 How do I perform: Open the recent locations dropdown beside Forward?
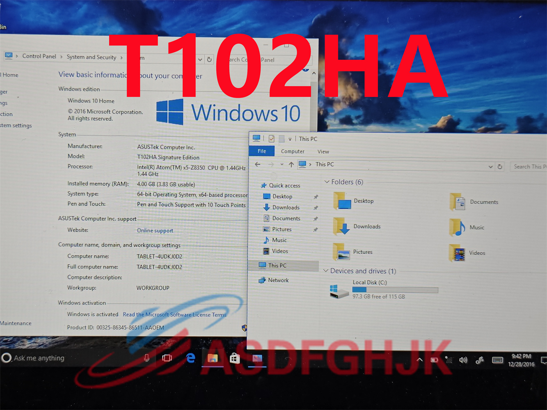click(x=282, y=164)
